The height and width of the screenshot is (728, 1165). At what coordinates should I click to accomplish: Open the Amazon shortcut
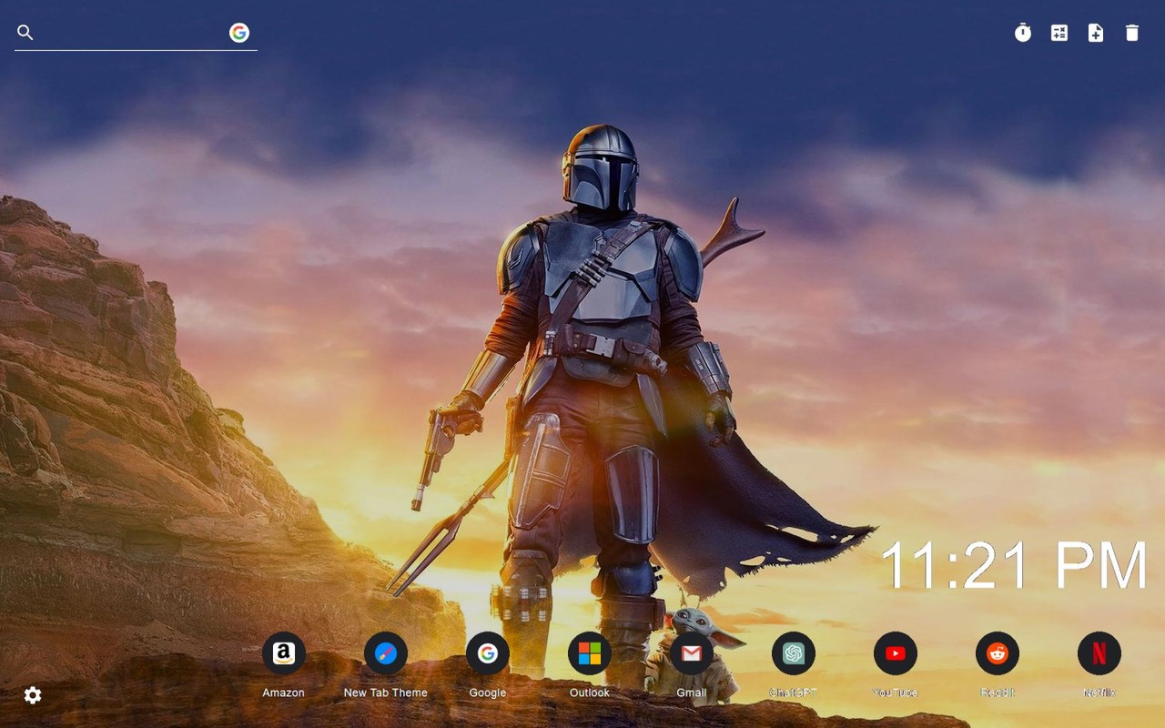284,653
